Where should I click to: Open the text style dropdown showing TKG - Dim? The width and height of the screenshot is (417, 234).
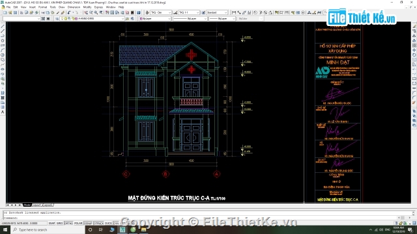(x=161, y=12)
